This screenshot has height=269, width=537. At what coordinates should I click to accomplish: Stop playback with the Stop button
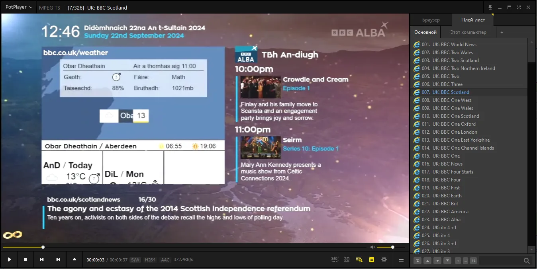(25, 259)
